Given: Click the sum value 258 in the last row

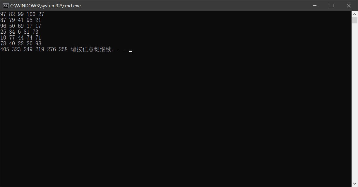Looking at the screenshot, I should 63,49.
